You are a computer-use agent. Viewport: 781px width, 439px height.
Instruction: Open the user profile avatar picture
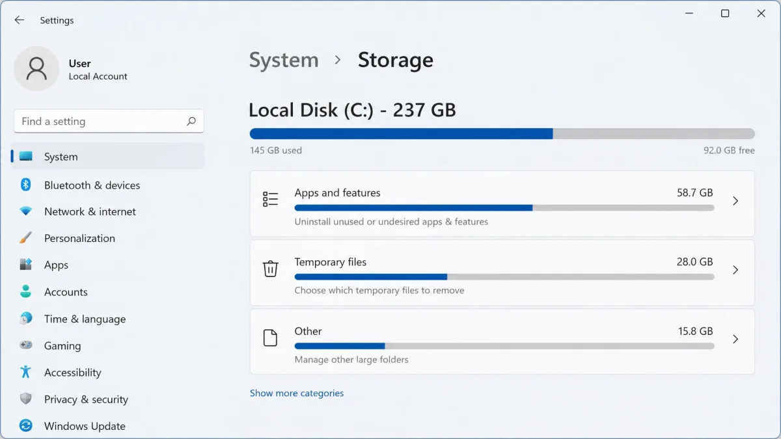tap(36, 68)
